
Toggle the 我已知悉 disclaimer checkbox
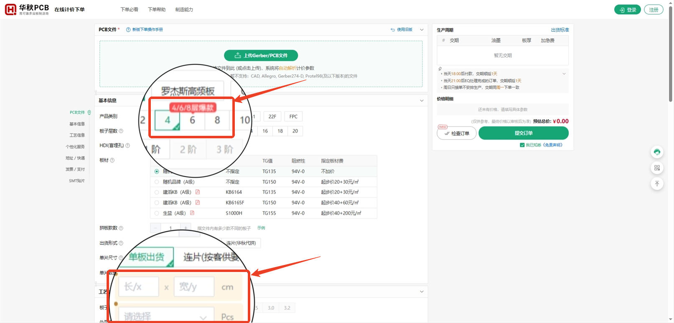[522, 145]
